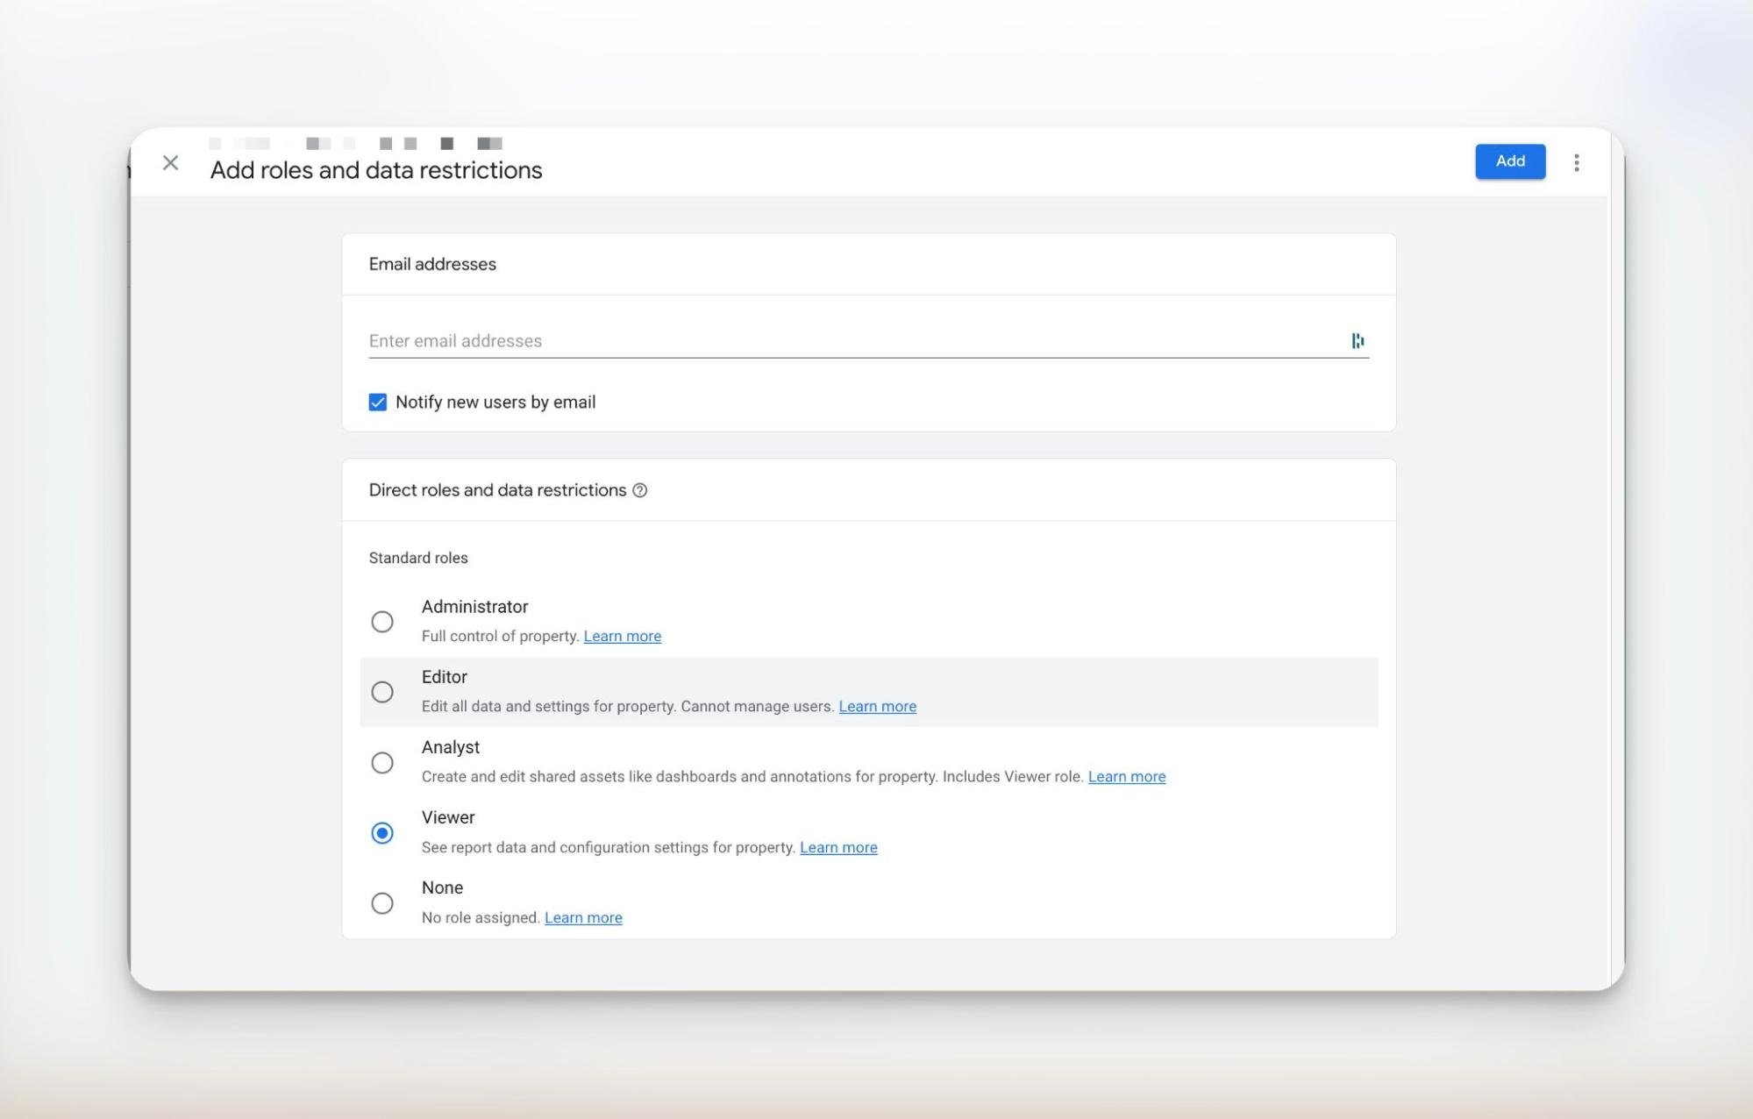Select the Viewer role radio button
Viewport: 1753px width, 1119px height.
[x=381, y=832]
